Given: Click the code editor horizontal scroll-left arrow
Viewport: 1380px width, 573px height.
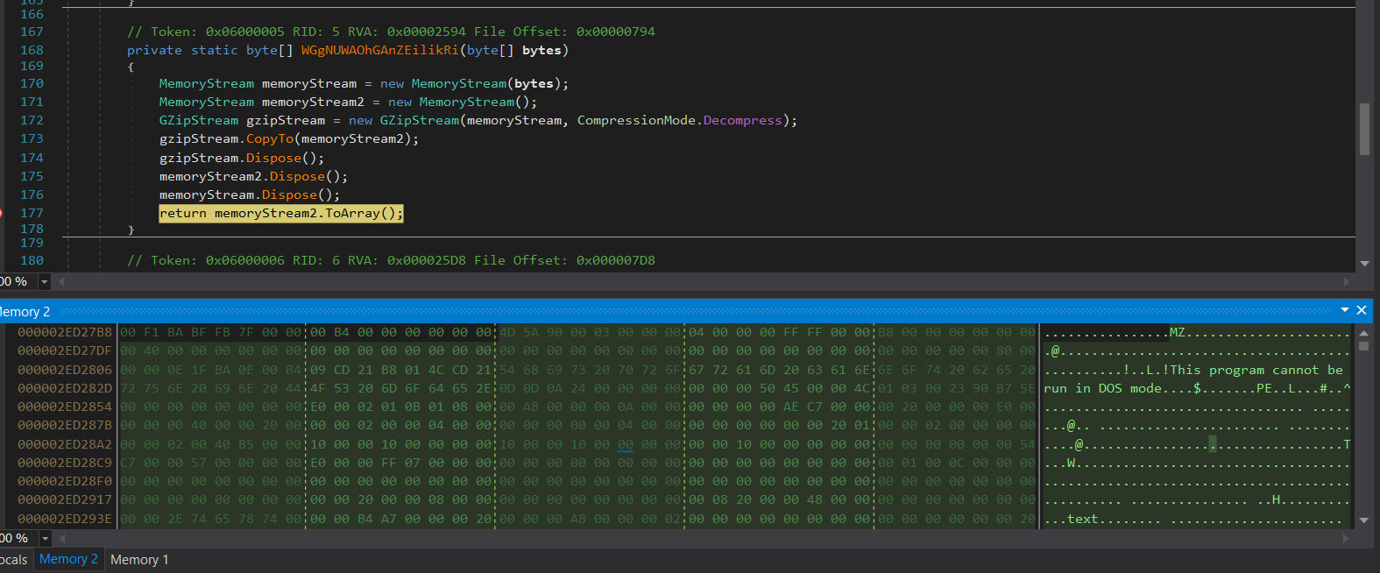Looking at the screenshot, I should coord(61,282).
